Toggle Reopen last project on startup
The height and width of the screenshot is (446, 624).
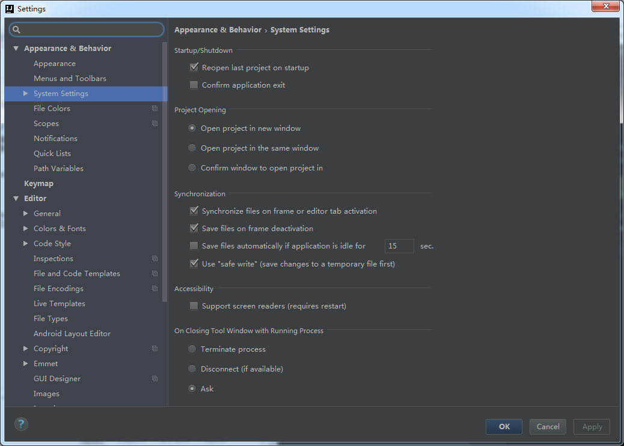(x=194, y=67)
